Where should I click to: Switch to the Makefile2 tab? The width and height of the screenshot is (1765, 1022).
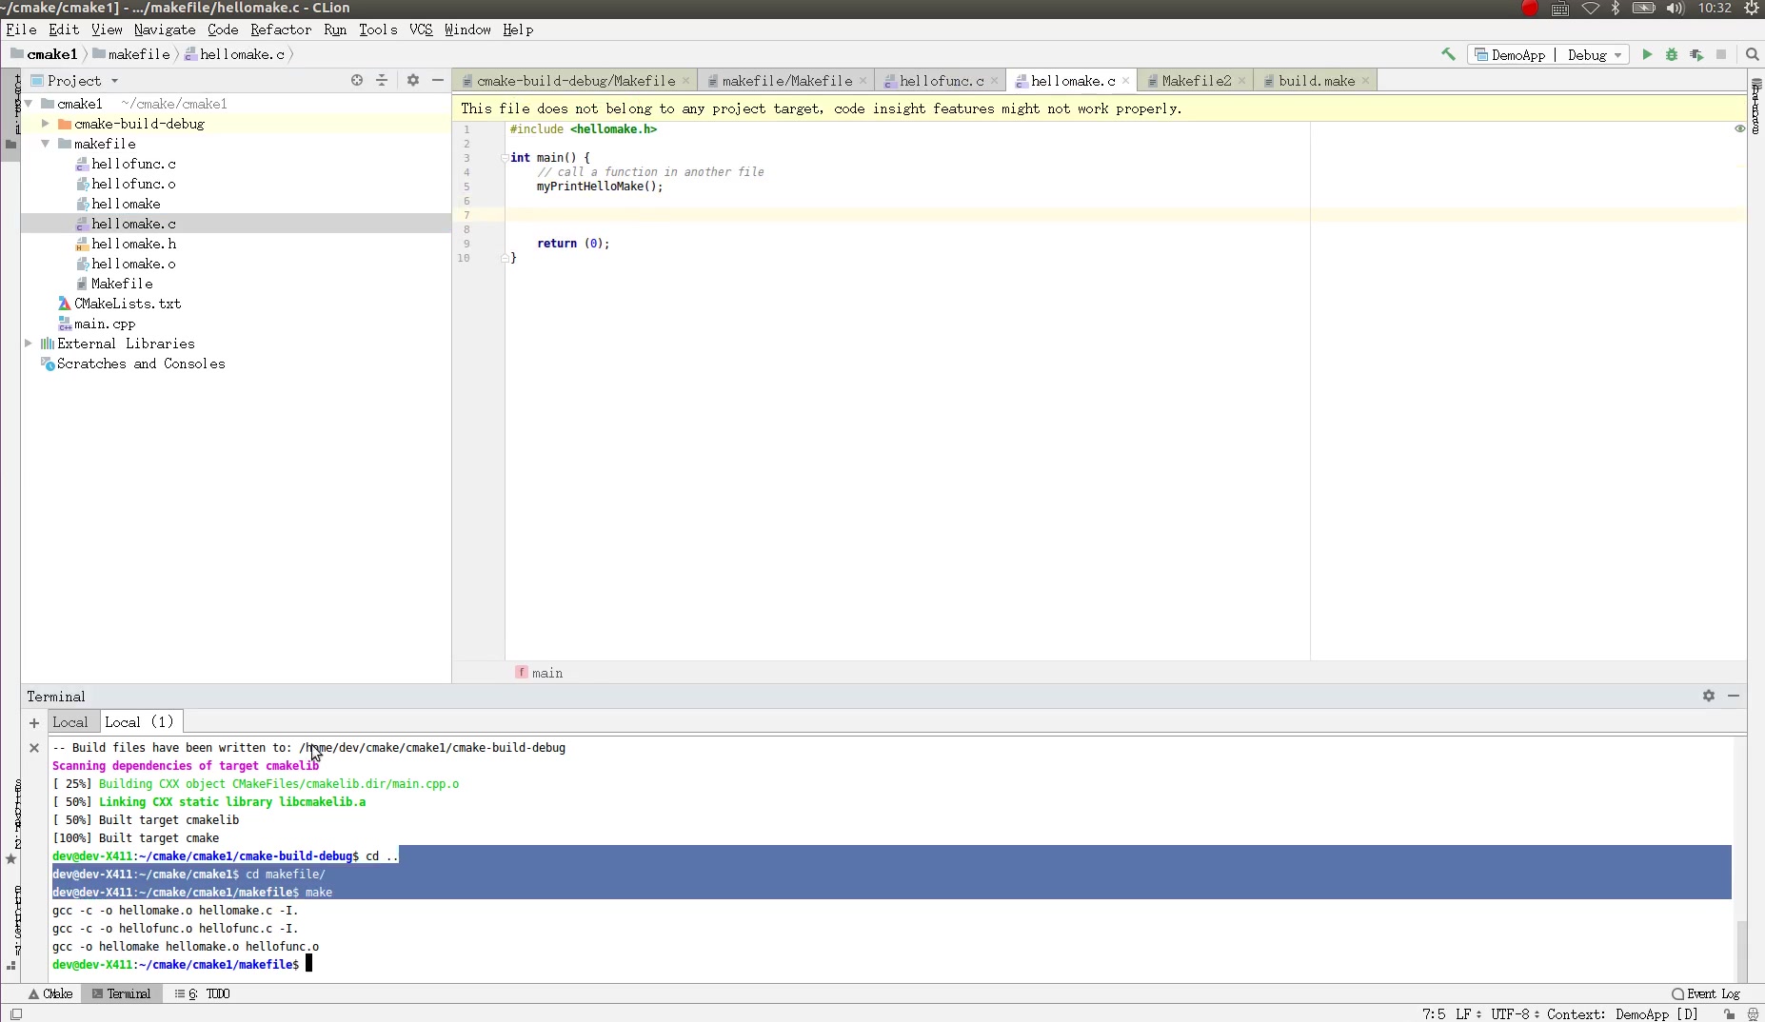1197,81
